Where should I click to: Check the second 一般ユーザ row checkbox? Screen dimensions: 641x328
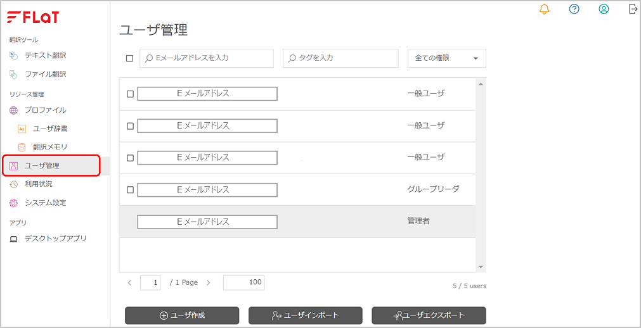pos(130,126)
